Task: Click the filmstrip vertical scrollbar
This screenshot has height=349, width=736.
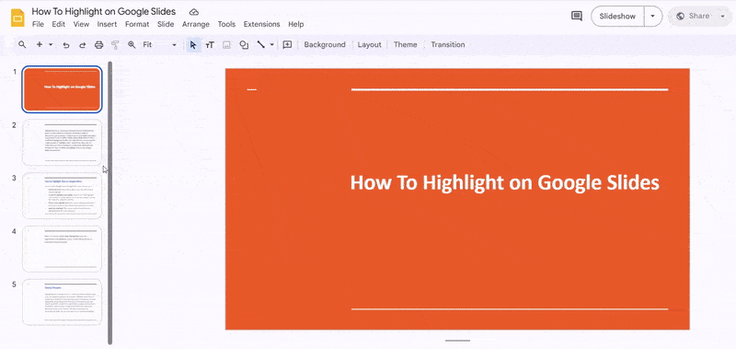Action: [x=110, y=203]
